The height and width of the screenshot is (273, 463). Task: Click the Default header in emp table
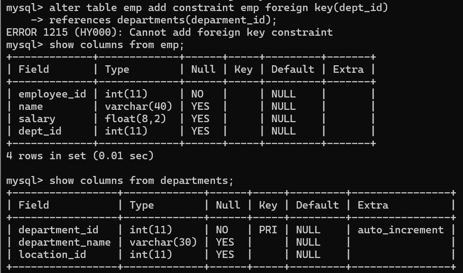tap(293, 69)
